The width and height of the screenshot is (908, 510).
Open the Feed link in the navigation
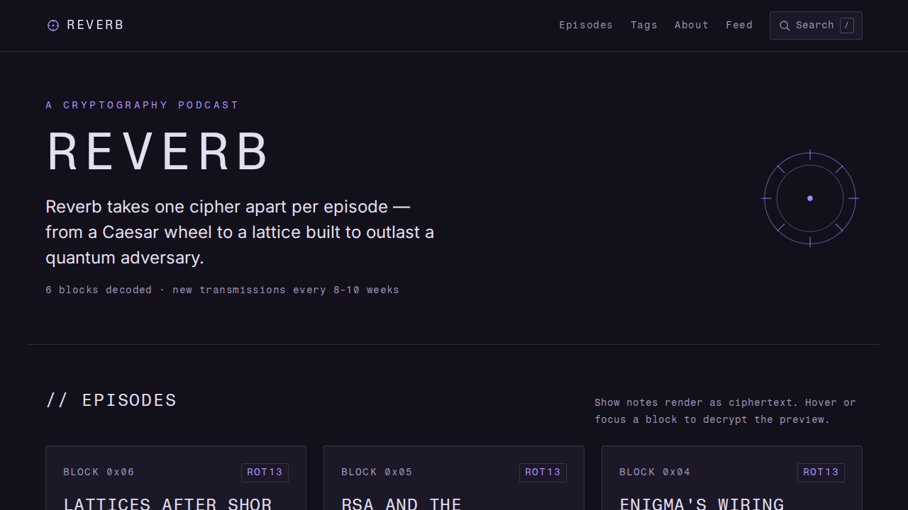739,25
